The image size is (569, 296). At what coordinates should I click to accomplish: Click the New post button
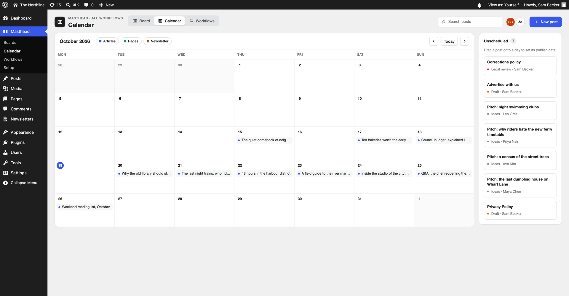pos(546,22)
